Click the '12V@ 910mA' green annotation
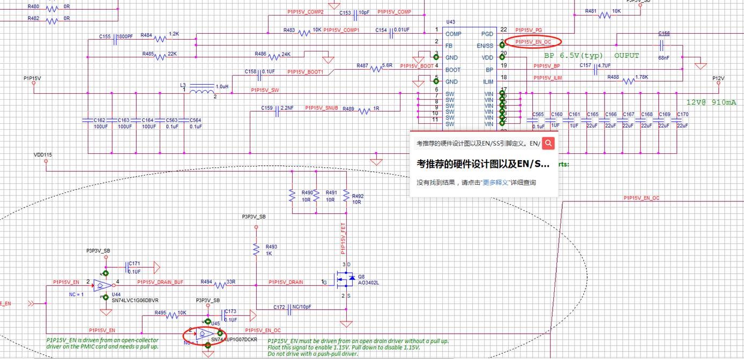This screenshot has height=359, width=744. click(x=711, y=102)
